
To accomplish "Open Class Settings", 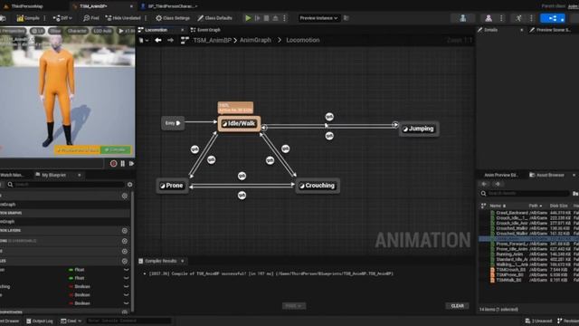I will pyautogui.click(x=173, y=18).
